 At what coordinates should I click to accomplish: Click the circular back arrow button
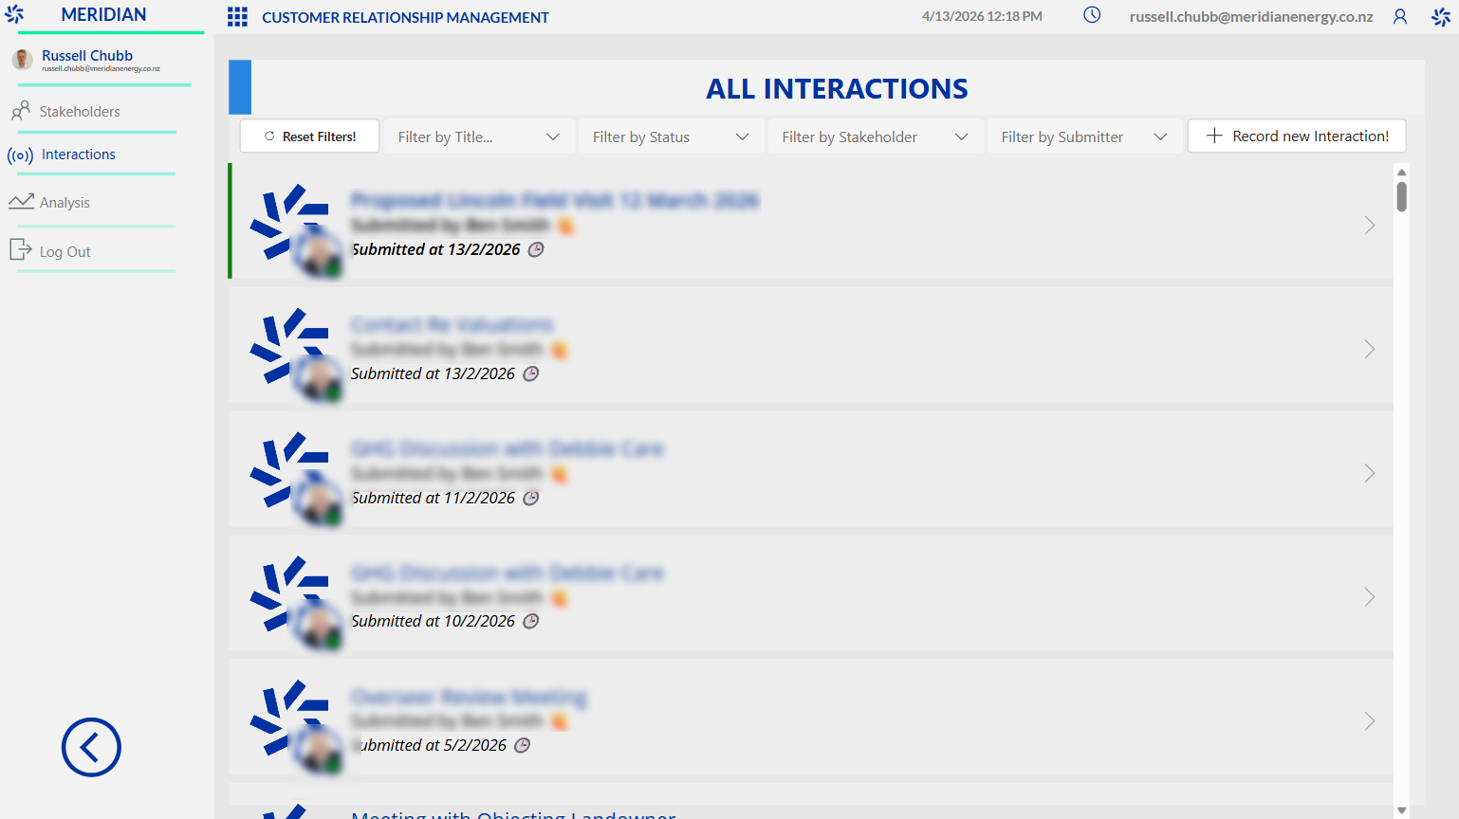(x=91, y=747)
